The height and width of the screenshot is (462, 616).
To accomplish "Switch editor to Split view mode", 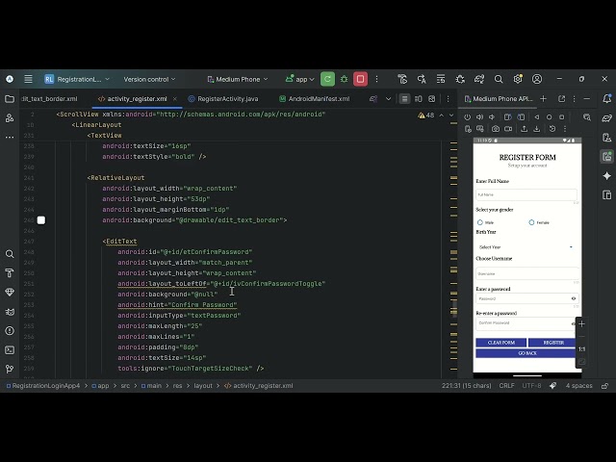I will coord(419,98).
